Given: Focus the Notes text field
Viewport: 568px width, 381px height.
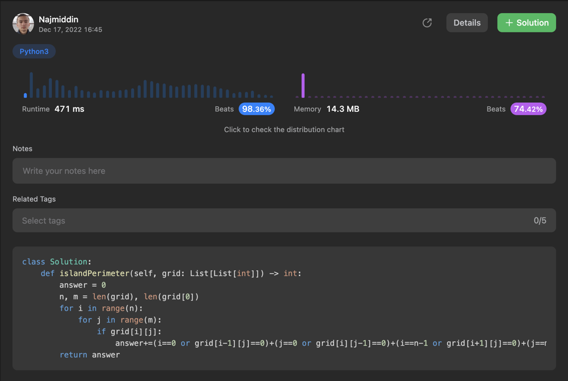Looking at the screenshot, I should click(284, 171).
